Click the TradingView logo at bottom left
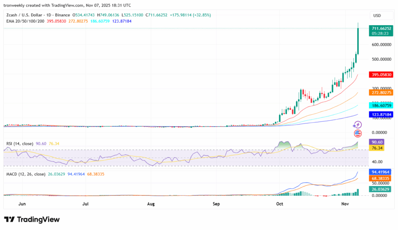This screenshot has height=230, width=398. tap(32, 220)
